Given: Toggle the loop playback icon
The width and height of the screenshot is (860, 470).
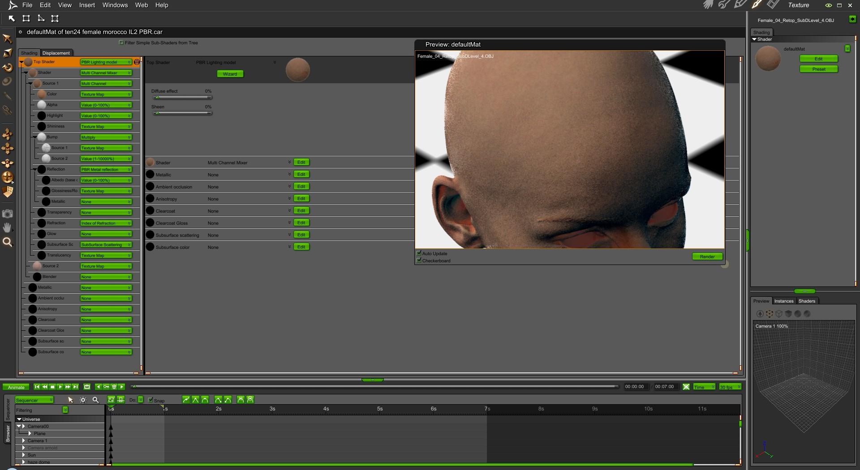Looking at the screenshot, I should point(87,387).
